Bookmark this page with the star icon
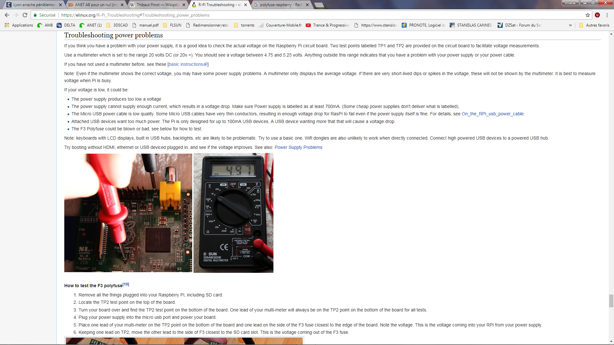 (x=588, y=15)
